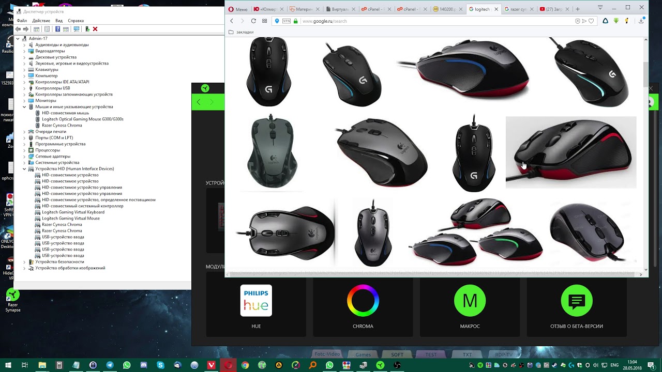Open Opera Меню button
The width and height of the screenshot is (662, 372).
[238, 9]
